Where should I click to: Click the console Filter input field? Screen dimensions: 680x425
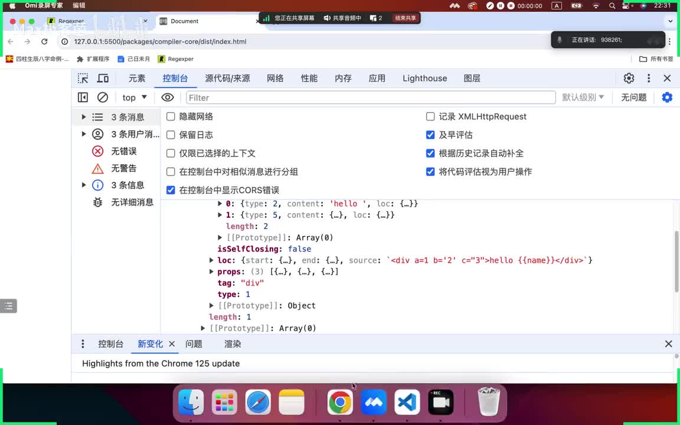pyautogui.click(x=371, y=97)
